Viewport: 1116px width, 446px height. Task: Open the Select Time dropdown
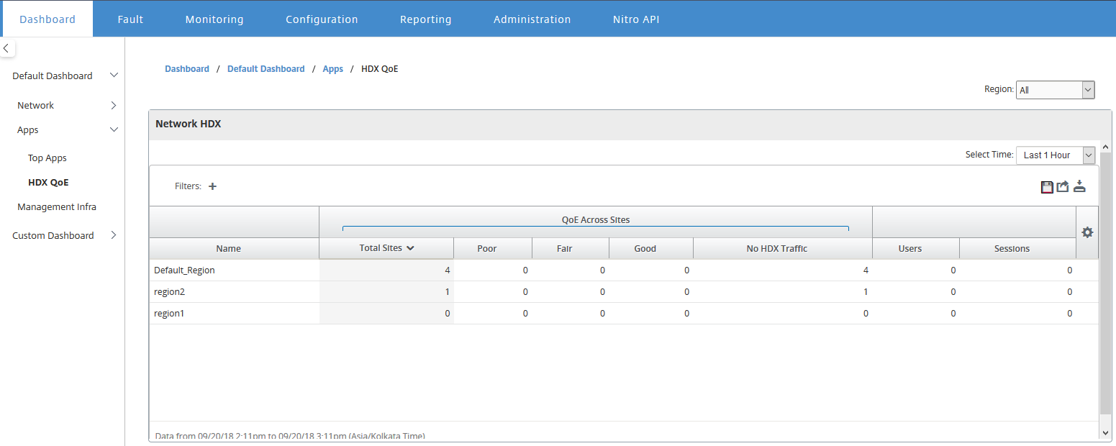1056,155
